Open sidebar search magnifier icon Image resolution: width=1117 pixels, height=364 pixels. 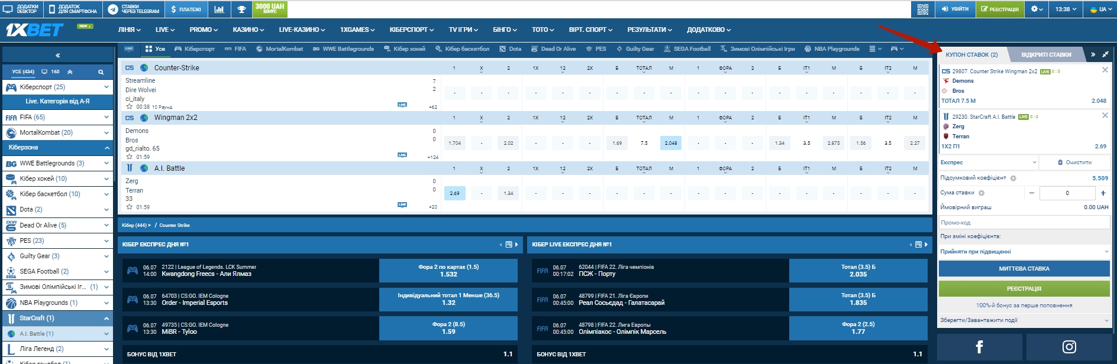point(101,72)
